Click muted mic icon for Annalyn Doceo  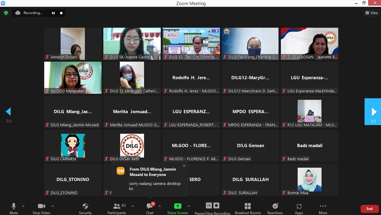click(x=47, y=57)
